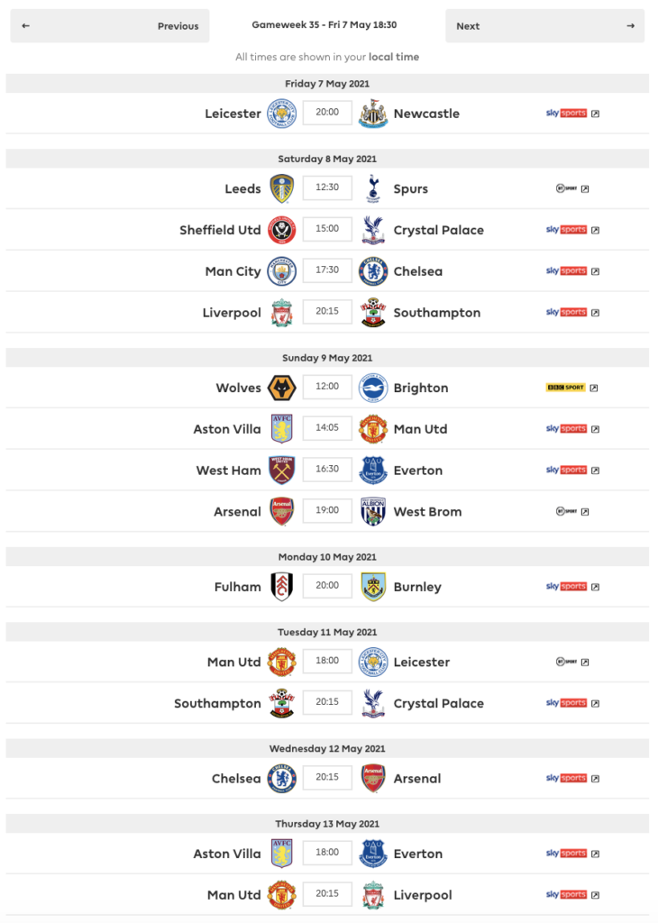Click the 12:30 time box for Leeds v Spurs
The width and height of the screenshot is (658, 923).
tap(327, 187)
